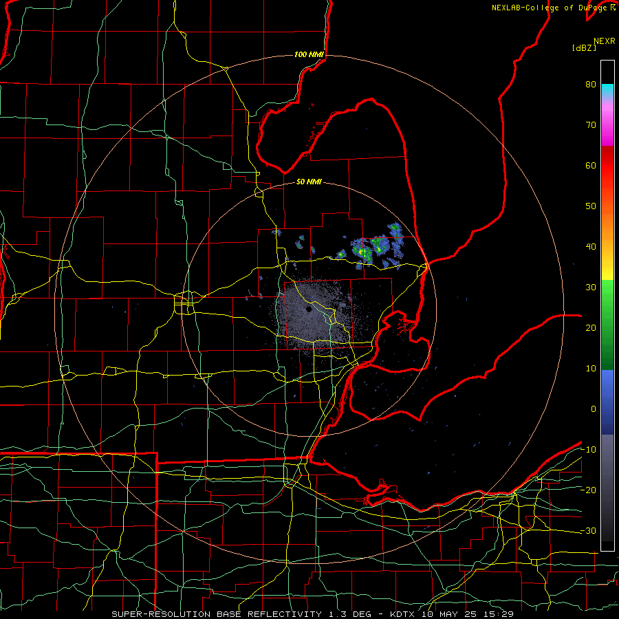Screen dimensions: 619x619
Task: Click the 20 value on the dBZ scale
Action: [x=591, y=327]
